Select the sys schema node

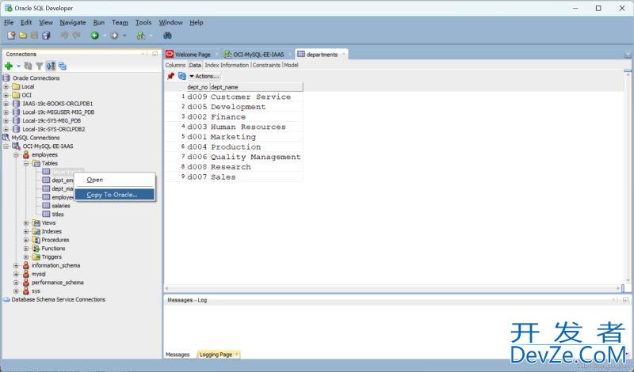tap(36, 290)
